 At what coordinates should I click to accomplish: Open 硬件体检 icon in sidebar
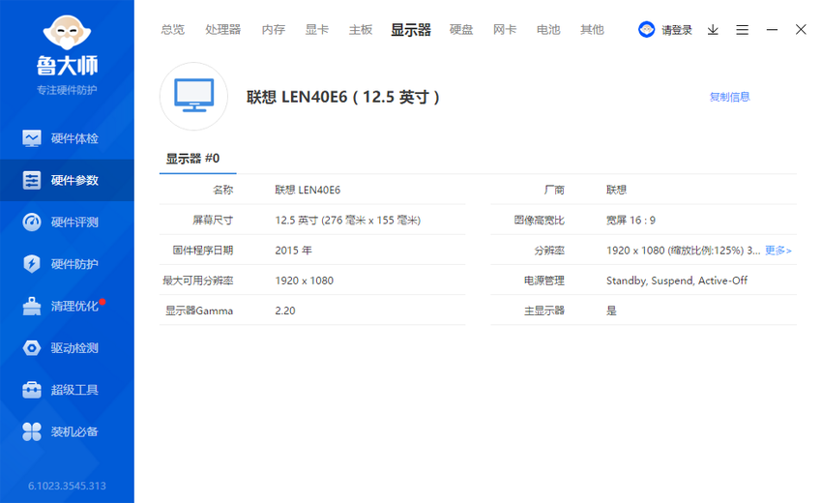pyautogui.click(x=32, y=138)
